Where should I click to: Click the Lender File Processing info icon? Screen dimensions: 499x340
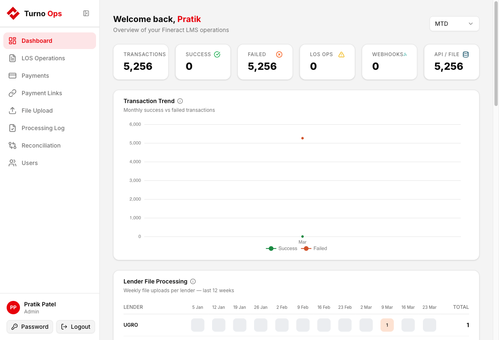[193, 281]
